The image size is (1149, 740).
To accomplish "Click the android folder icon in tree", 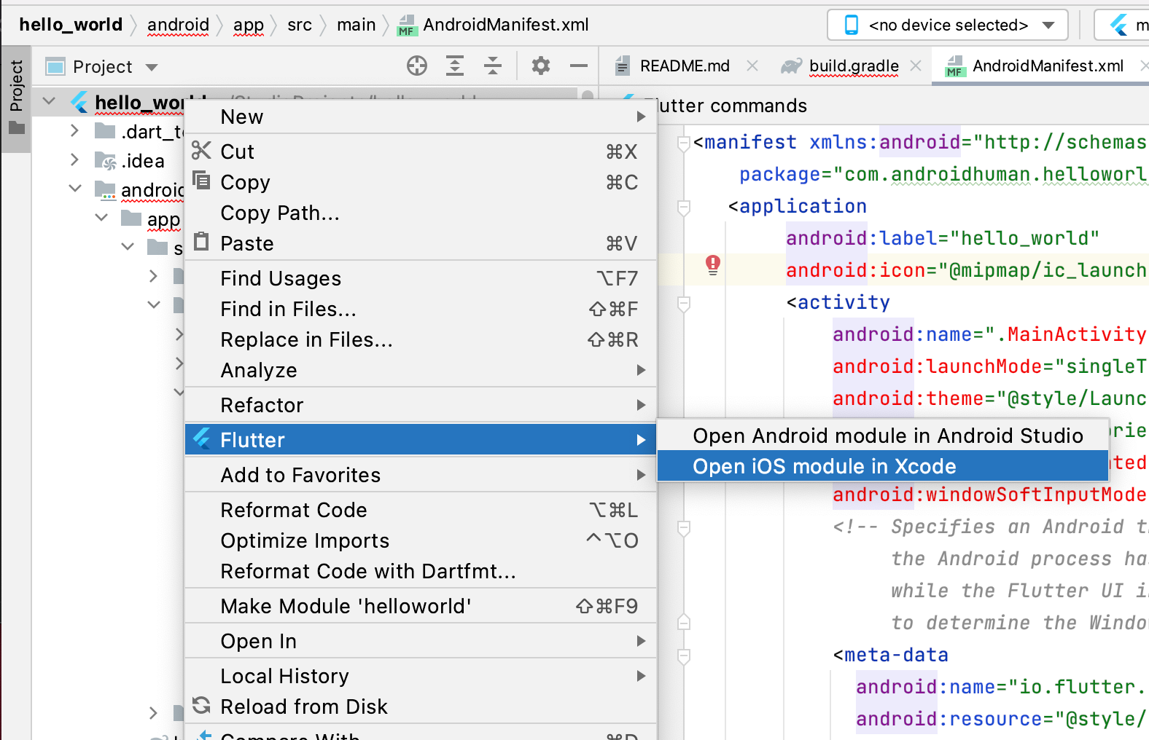I will 106,190.
